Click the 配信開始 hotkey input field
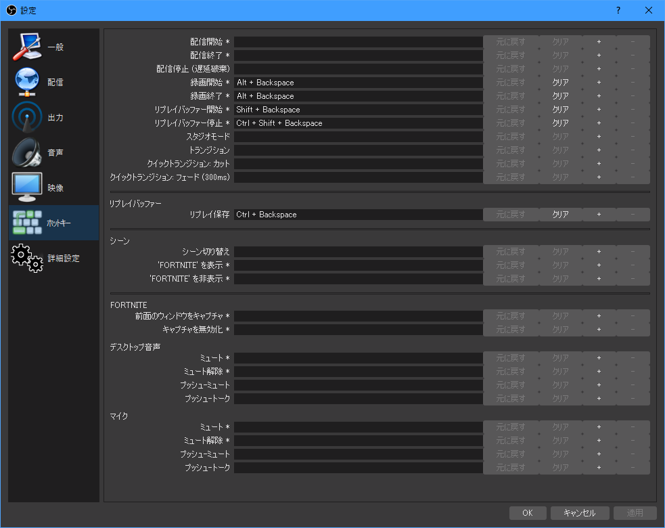Screen dimensions: 665x528 359,41
